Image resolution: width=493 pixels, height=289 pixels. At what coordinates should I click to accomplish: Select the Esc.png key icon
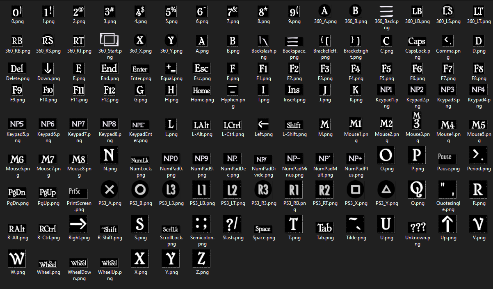(201, 69)
